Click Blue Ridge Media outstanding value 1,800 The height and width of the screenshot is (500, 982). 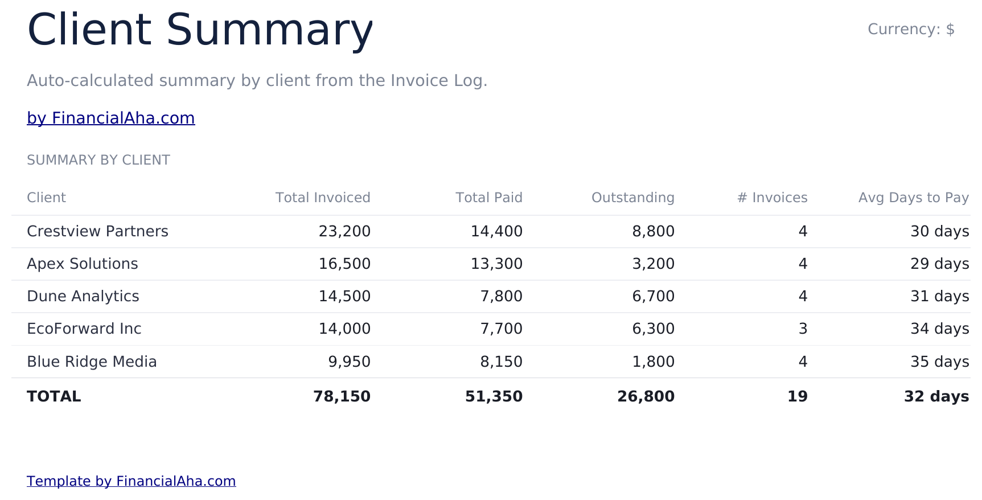click(654, 362)
